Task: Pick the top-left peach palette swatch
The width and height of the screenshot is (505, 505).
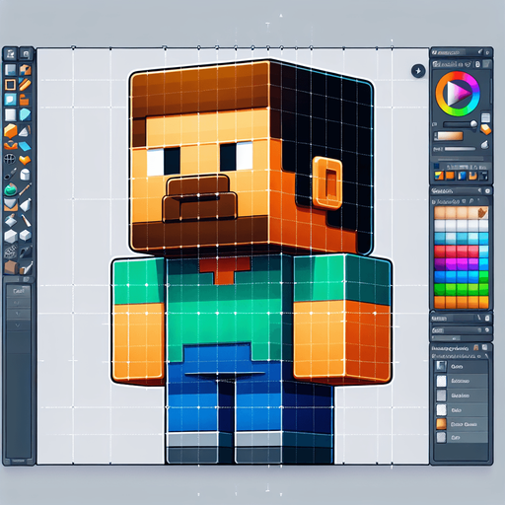Action: [440, 213]
